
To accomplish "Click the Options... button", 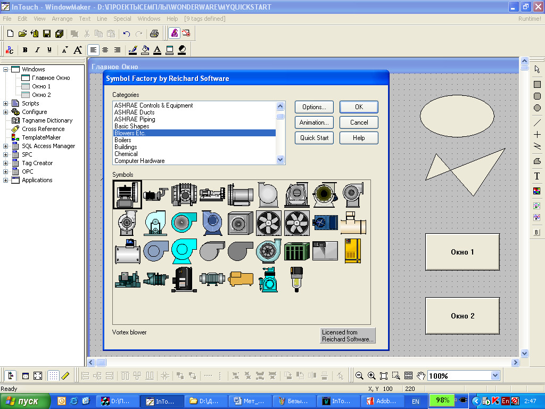I will 314,107.
